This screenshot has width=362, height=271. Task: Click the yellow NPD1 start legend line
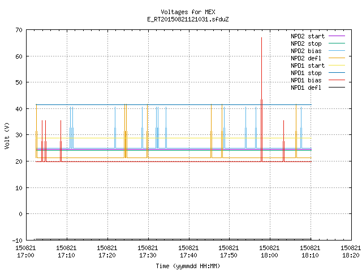coord(337,65)
